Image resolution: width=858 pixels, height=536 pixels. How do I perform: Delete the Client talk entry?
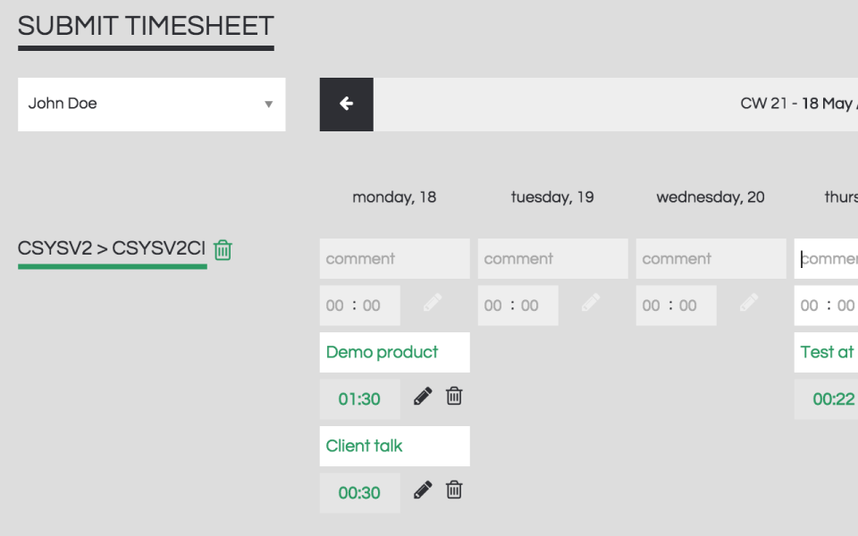pos(454,490)
